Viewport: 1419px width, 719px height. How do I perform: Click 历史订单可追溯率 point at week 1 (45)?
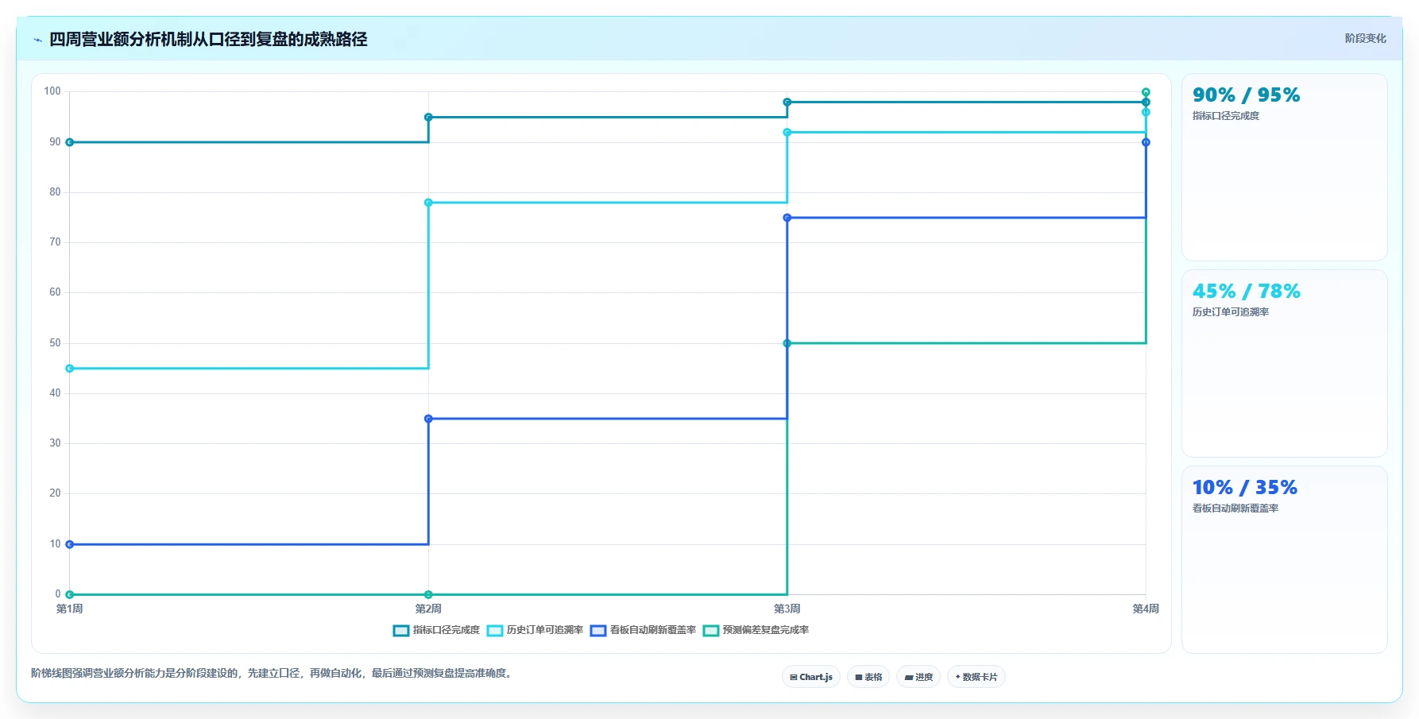pos(70,369)
